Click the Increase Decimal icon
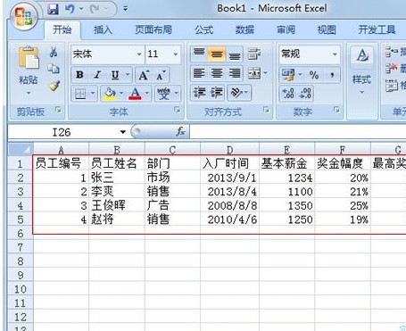 click(288, 93)
